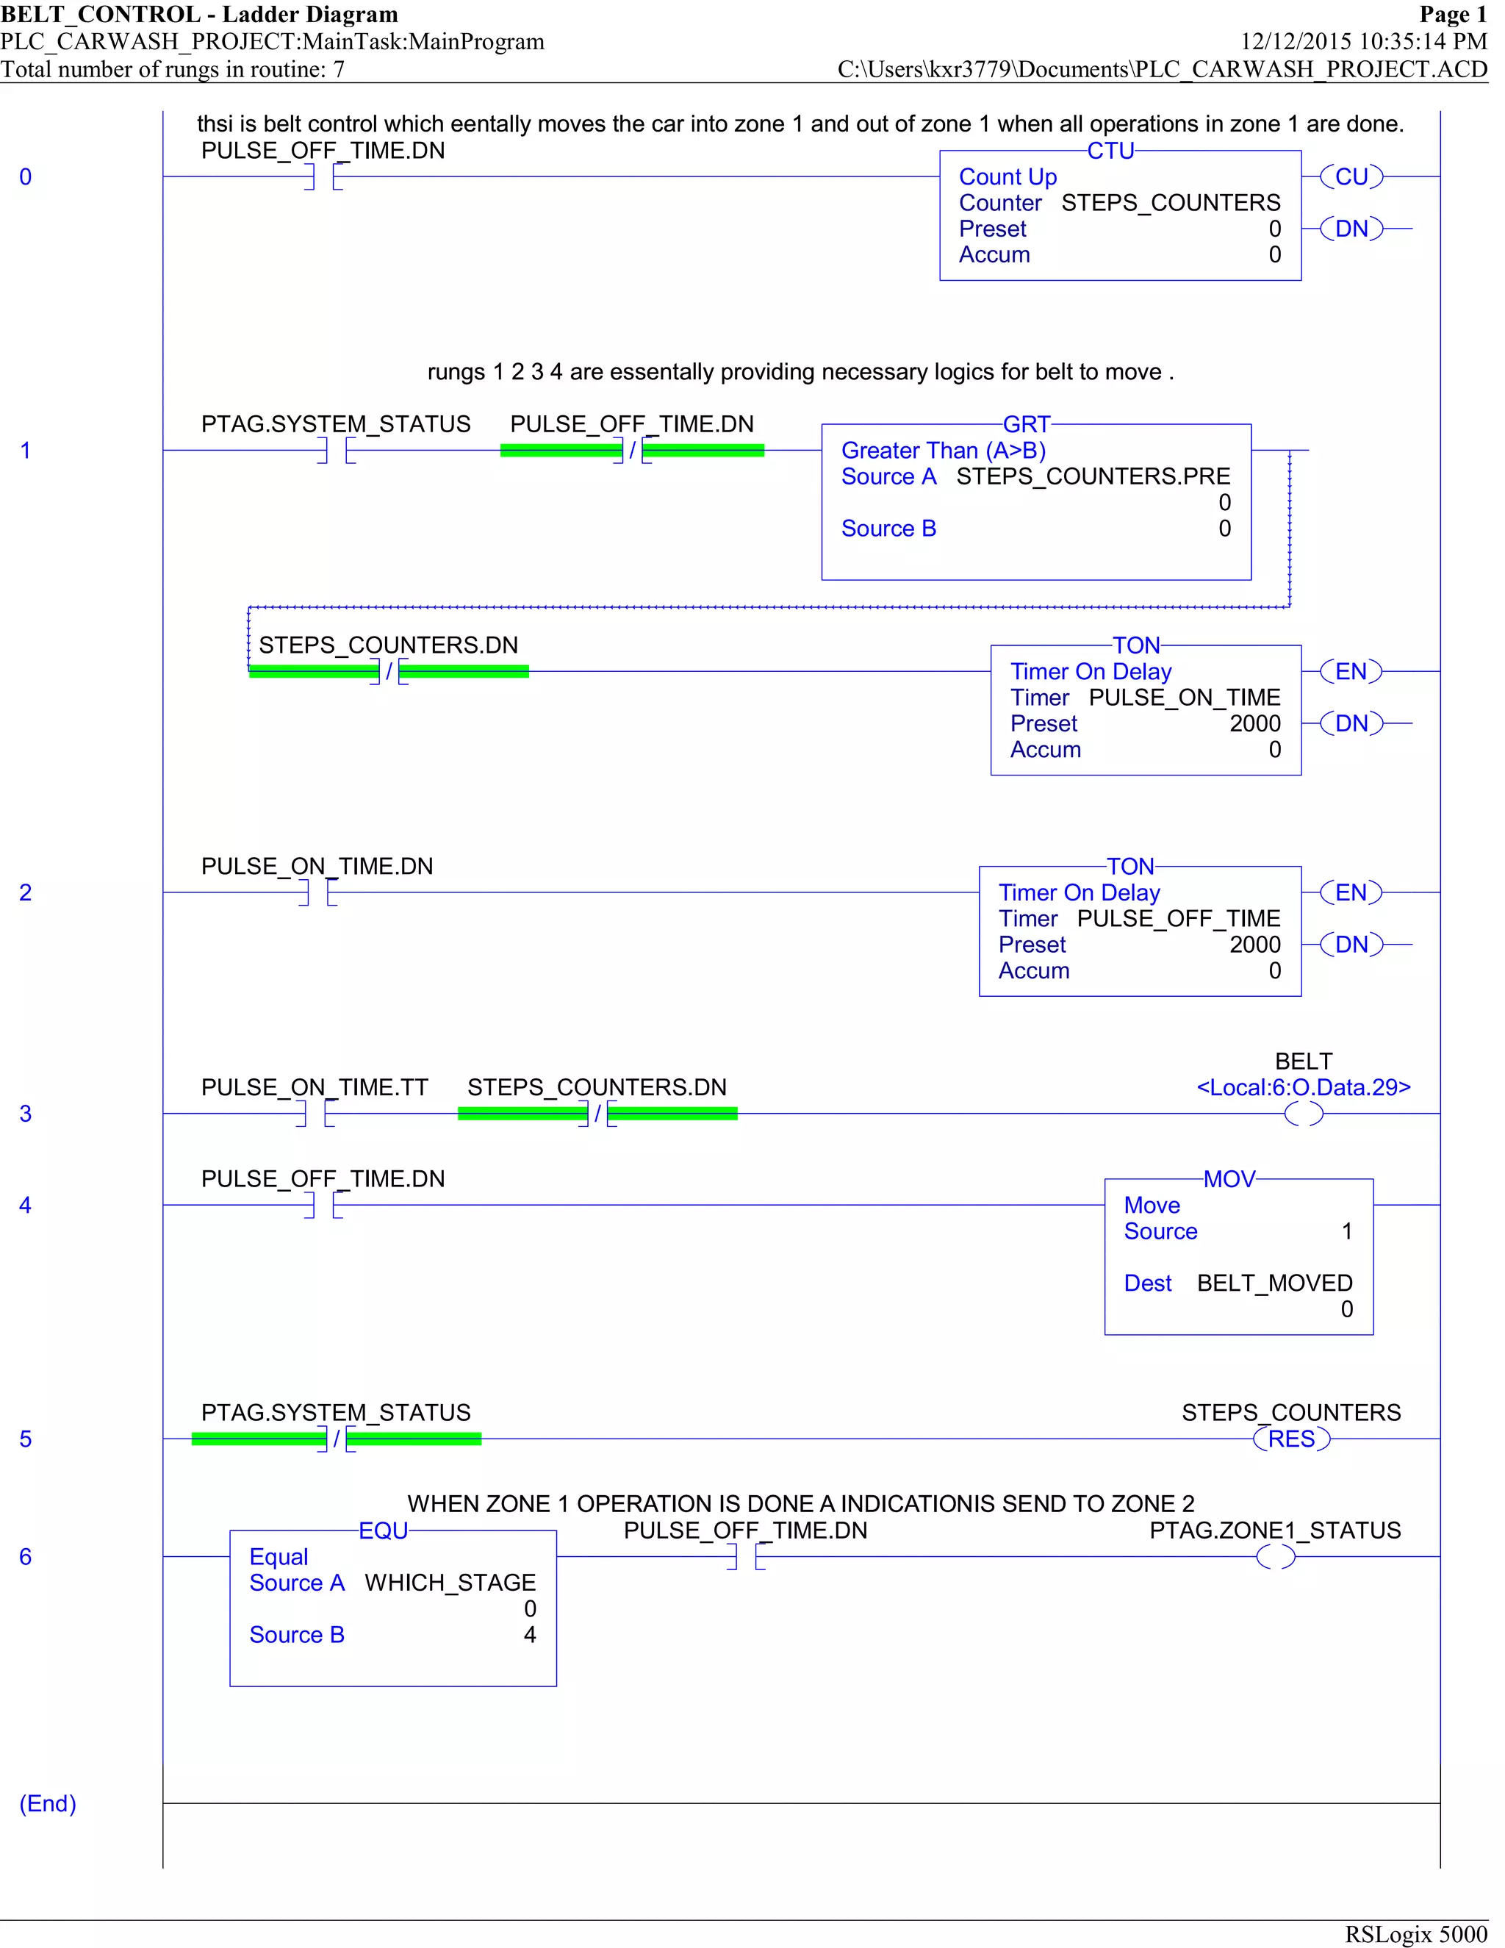Screen dimensions: 1505x1948
Task: Select the GRT Greater Than instruction block
Action: [x=1036, y=501]
